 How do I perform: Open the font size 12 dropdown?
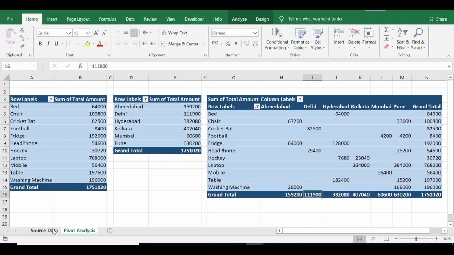click(88, 33)
